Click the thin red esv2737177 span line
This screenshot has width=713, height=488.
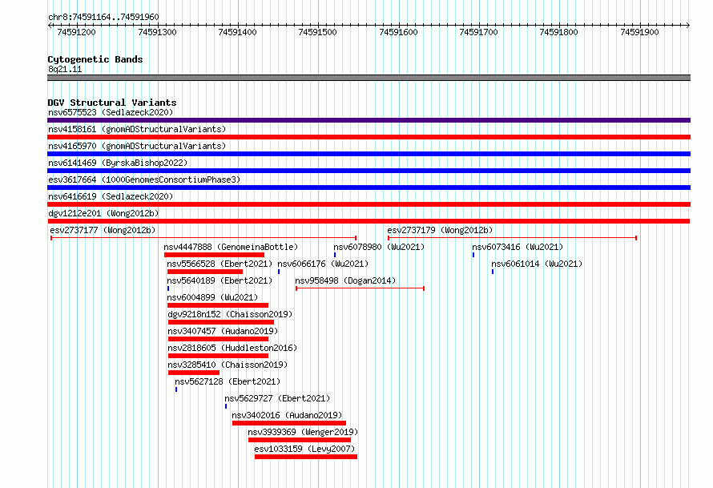(x=203, y=238)
